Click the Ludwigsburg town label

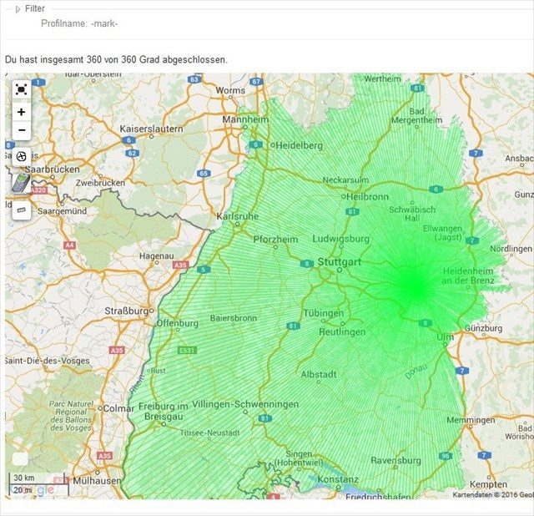point(341,239)
